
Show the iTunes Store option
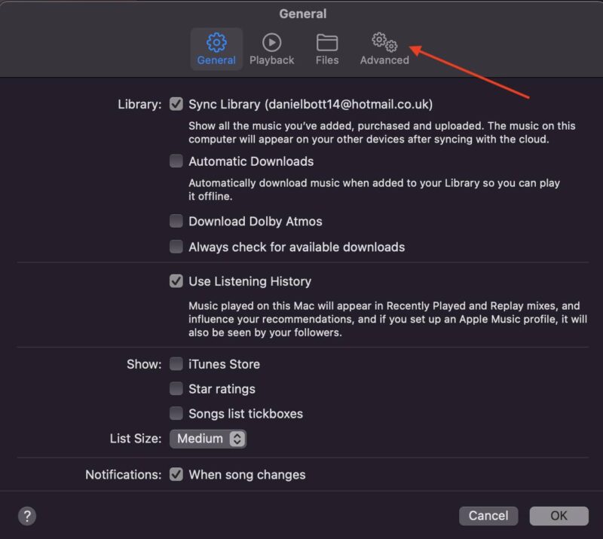point(176,364)
